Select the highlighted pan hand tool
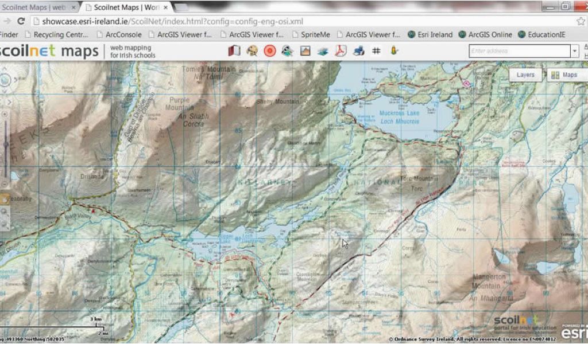588x344 pixels. [x=5, y=199]
